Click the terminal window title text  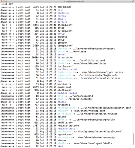(x=74, y=1)
